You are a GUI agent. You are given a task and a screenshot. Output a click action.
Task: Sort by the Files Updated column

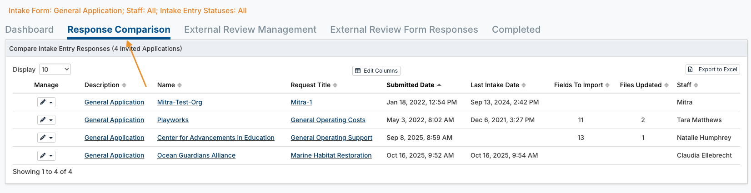click(644, 85)
